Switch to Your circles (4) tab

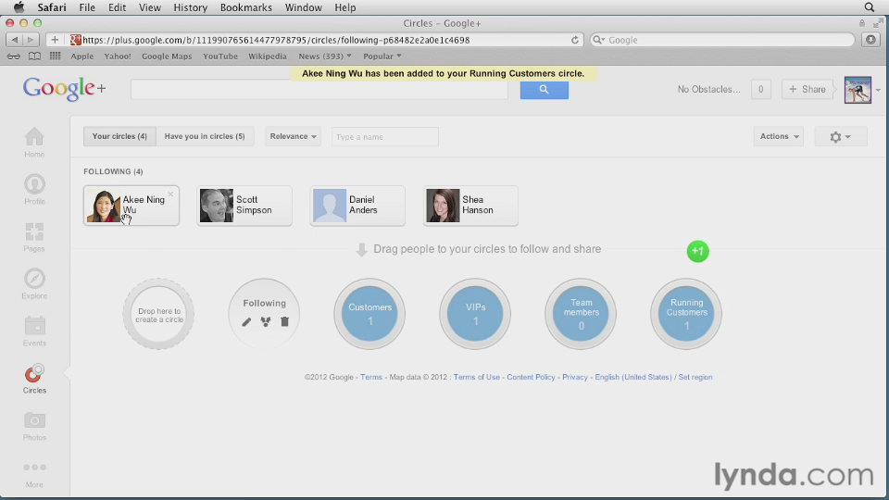[119, 136]
